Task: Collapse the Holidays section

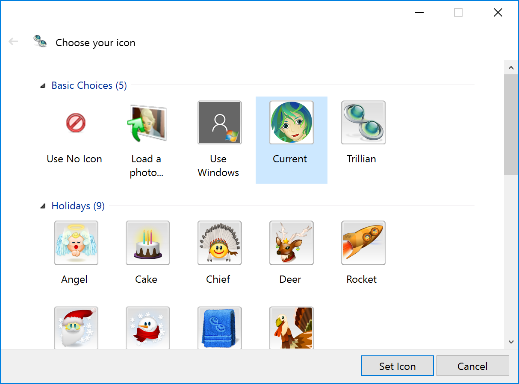Action: pos(42,205)
